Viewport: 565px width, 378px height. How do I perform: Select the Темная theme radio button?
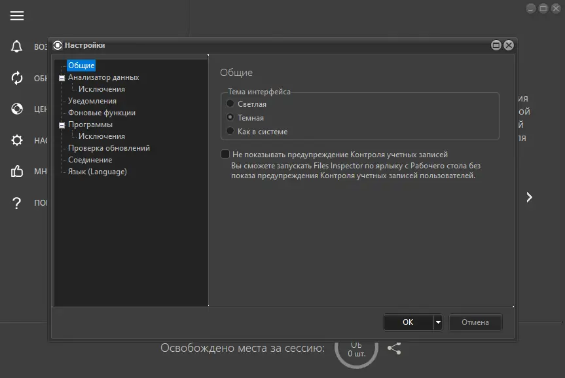point(230,117)
